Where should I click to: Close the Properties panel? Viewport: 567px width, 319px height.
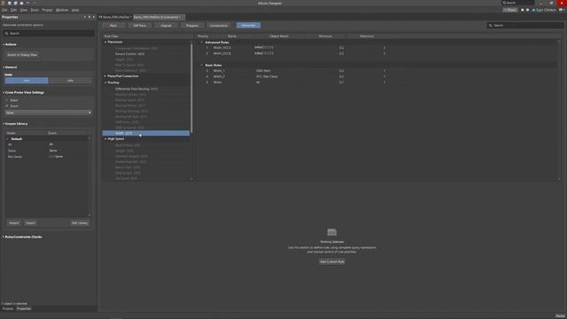pos(94,17)
